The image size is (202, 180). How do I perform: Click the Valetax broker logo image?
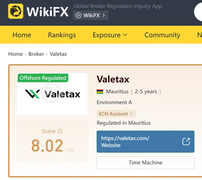click(52, 94)
